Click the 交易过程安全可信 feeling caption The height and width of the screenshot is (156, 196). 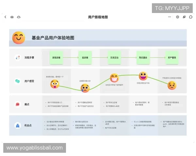pyautogui.click(x=143, y=83)
